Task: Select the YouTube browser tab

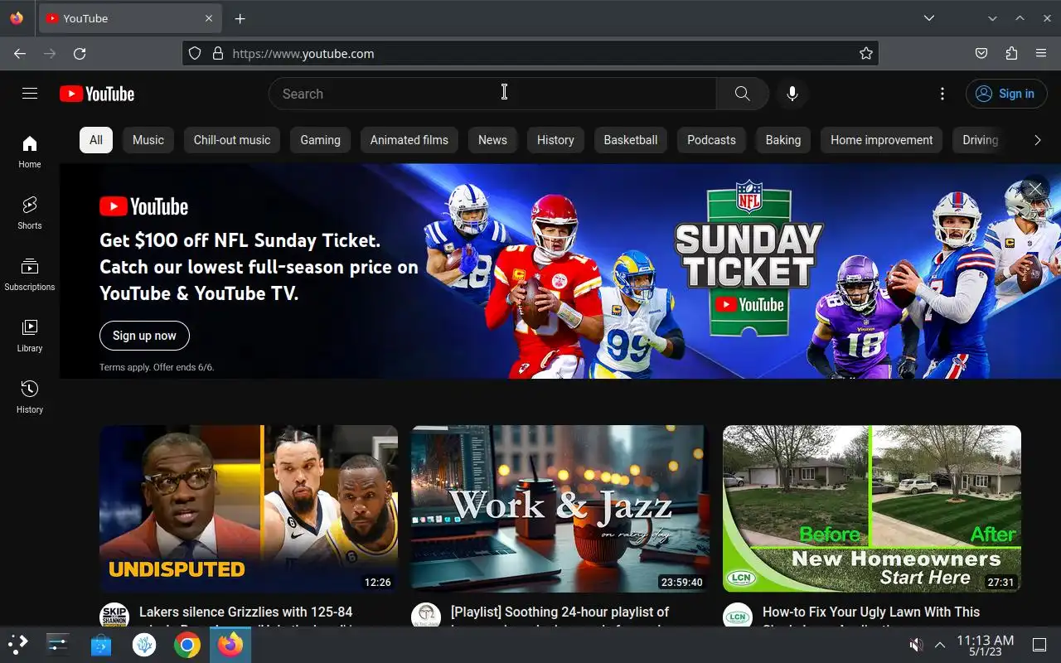Action: click(x=128, y=18)
